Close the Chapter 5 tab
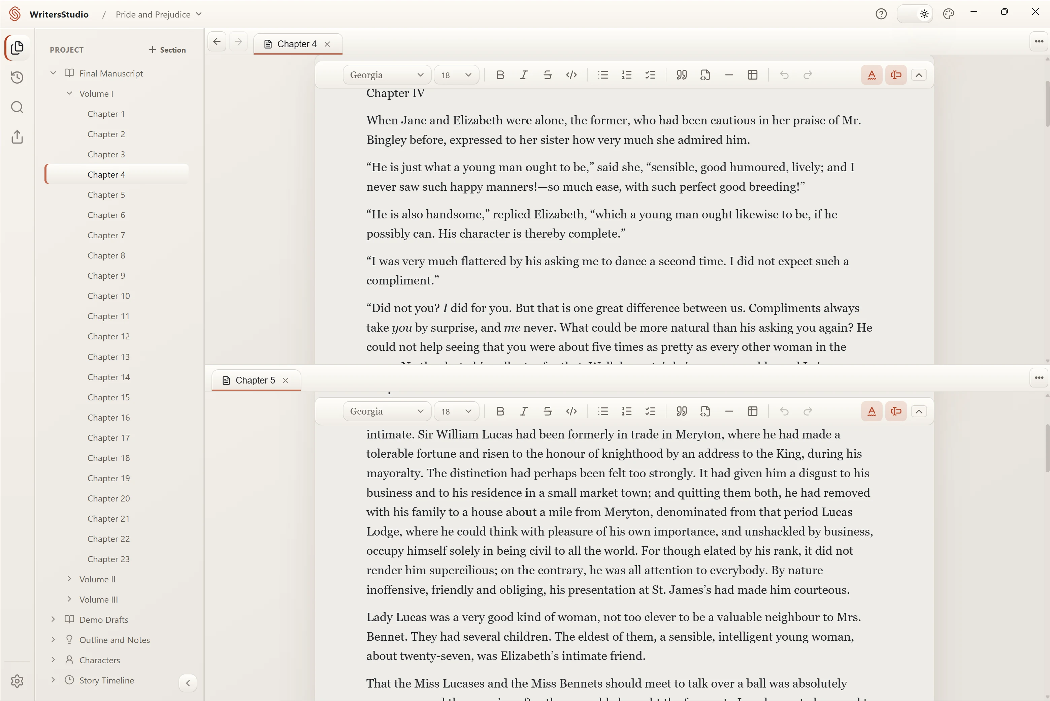The height and width of the screenshot is (701, 1050). click(x=285, y=380)
